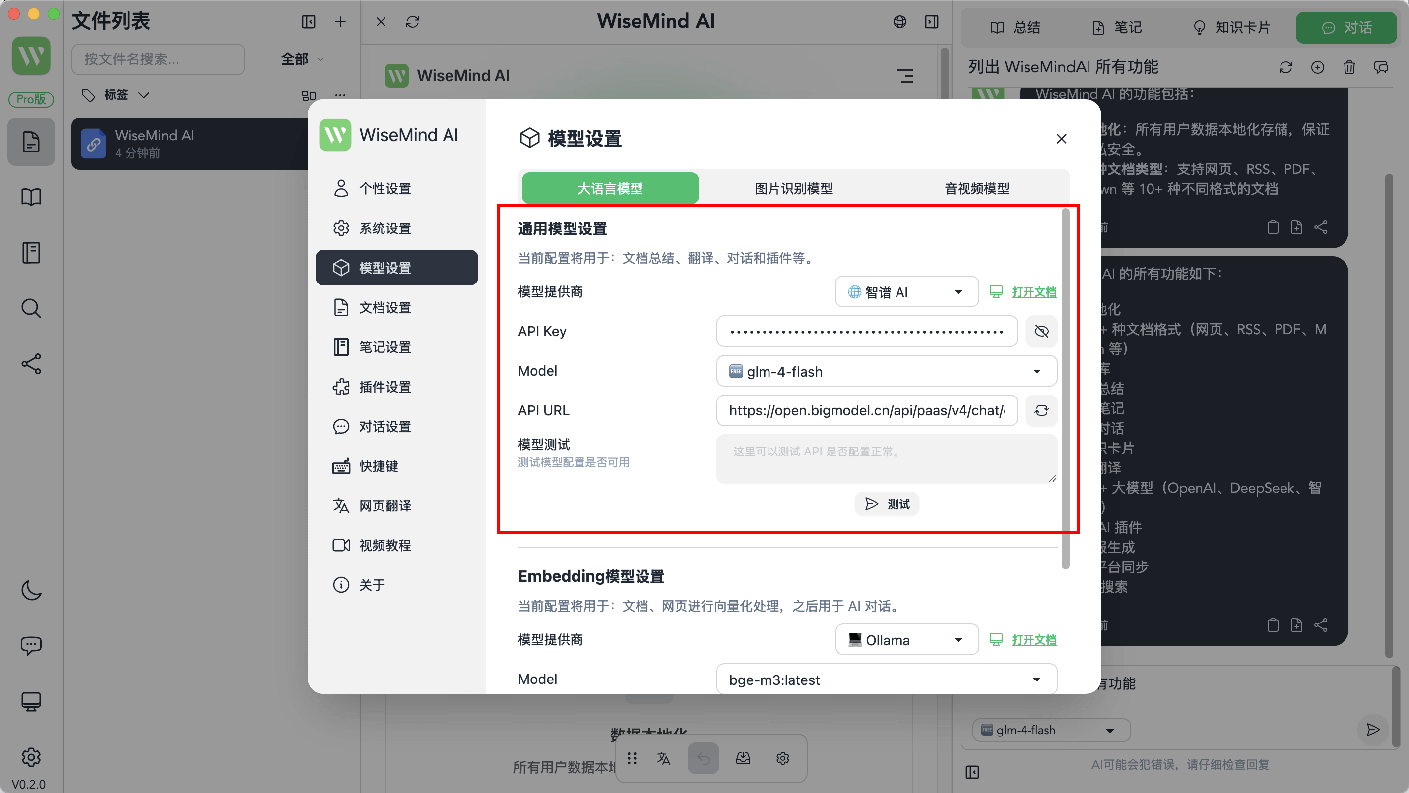Open conversation history bubbles icon
This screenshot has width=1409, height=793.
[1381, 67]
